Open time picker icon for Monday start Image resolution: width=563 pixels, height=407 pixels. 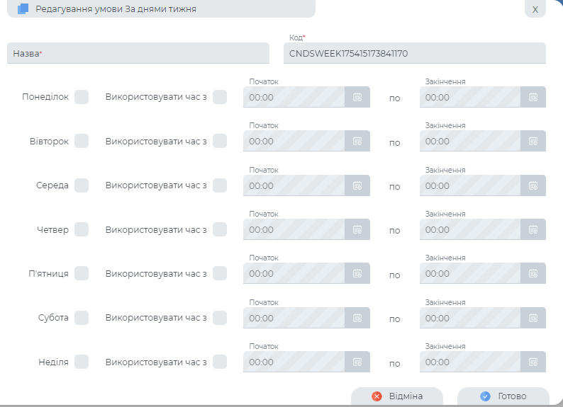pos(357,97)
